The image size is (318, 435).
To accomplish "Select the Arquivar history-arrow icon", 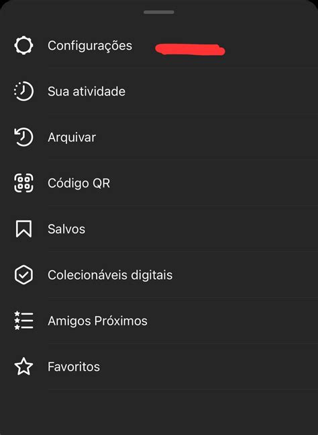I will tap(23, 137).
